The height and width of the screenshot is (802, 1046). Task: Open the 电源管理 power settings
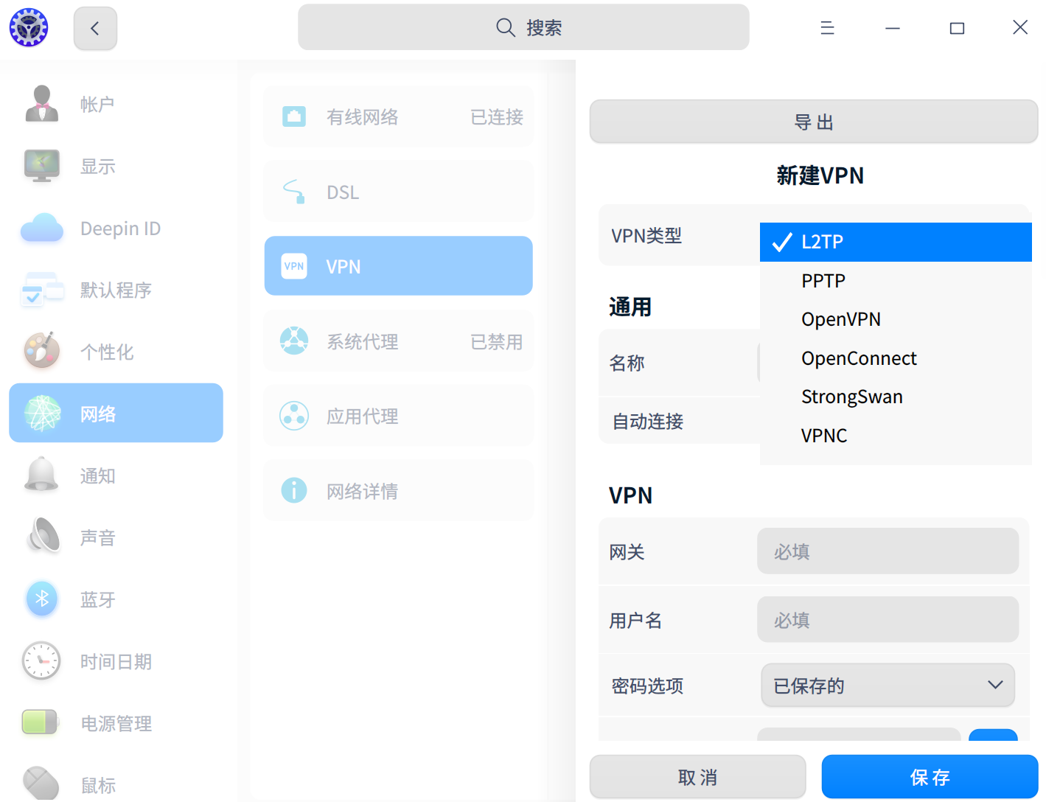point(116,723)
